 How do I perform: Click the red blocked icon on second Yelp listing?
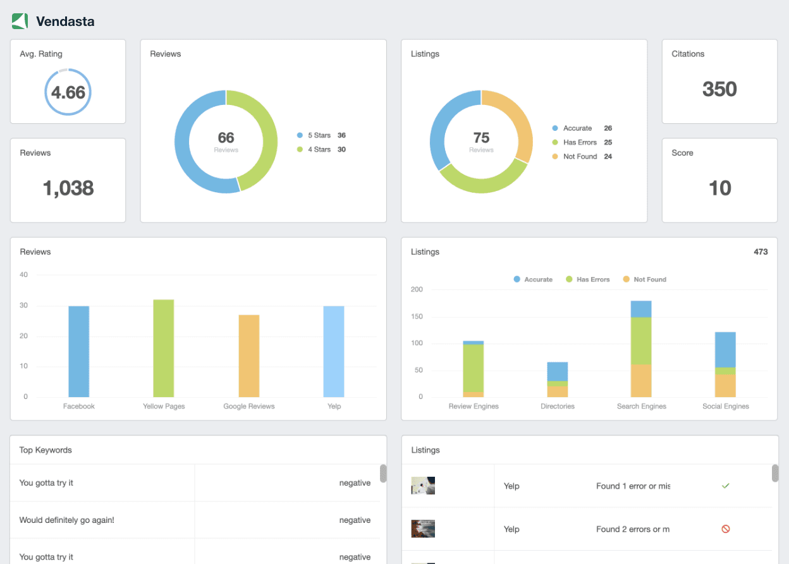[x=726, y=529]
